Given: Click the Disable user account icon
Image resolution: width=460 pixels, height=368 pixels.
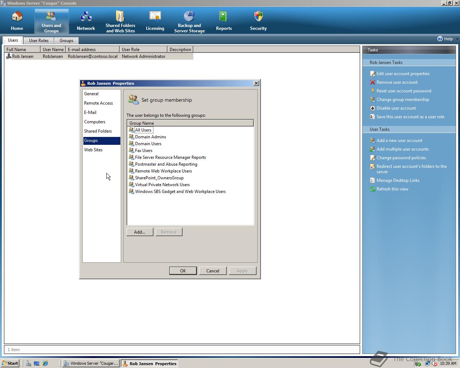Looking at the screenshot, I should coord(373,108).
